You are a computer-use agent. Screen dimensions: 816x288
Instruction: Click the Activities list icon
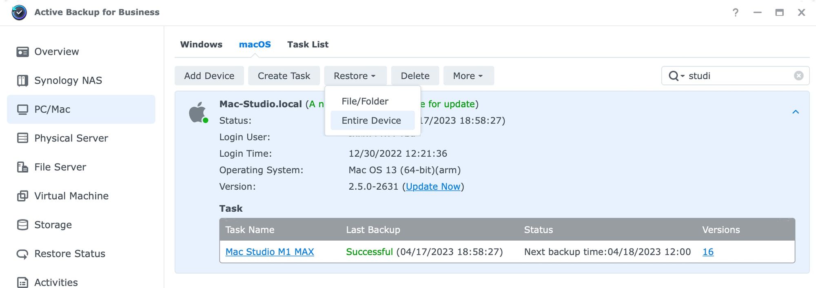click(22, 282)
